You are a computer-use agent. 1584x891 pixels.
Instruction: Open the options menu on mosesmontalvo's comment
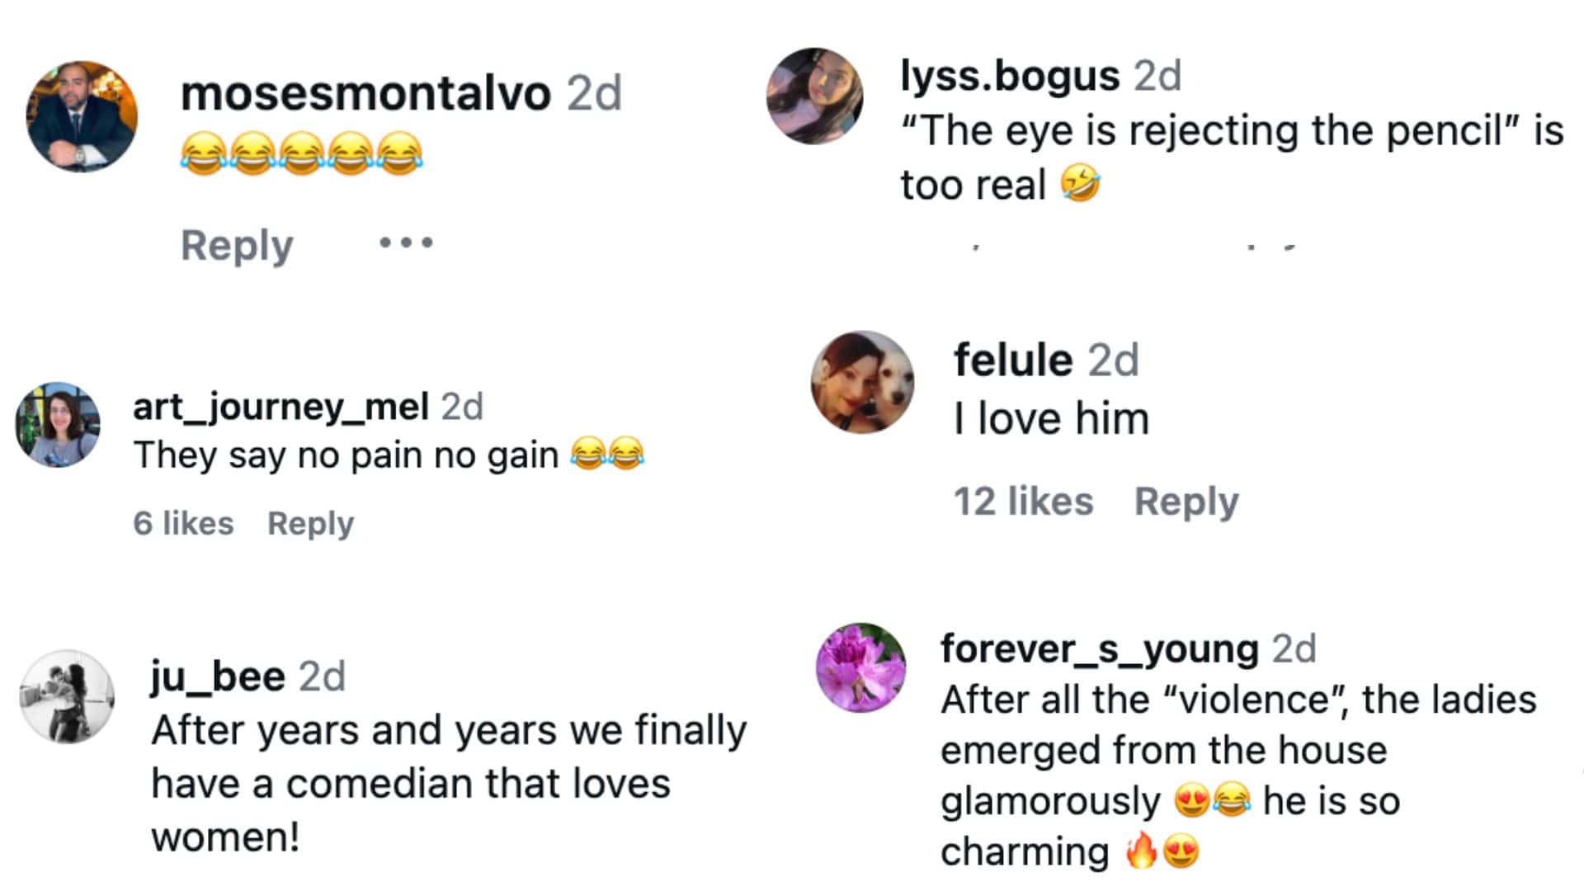point(404,243)
